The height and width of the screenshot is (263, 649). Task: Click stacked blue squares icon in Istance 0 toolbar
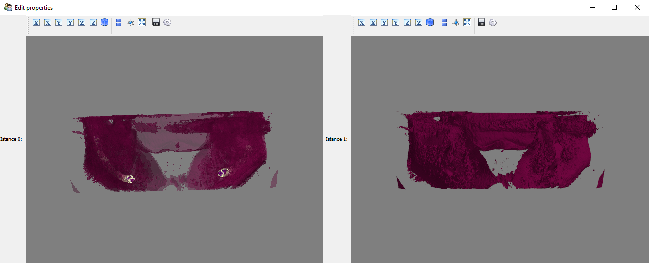[119, 22]
